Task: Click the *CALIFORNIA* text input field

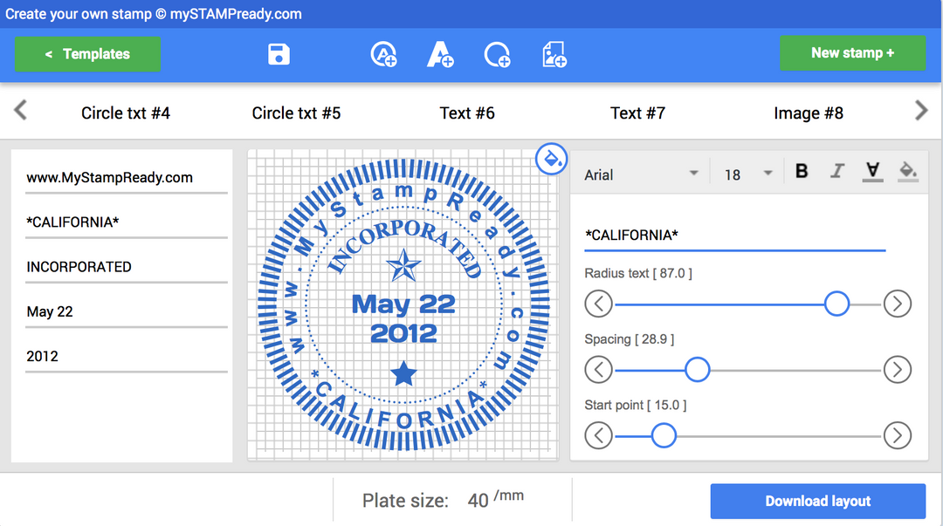Action: pos(733,235)
